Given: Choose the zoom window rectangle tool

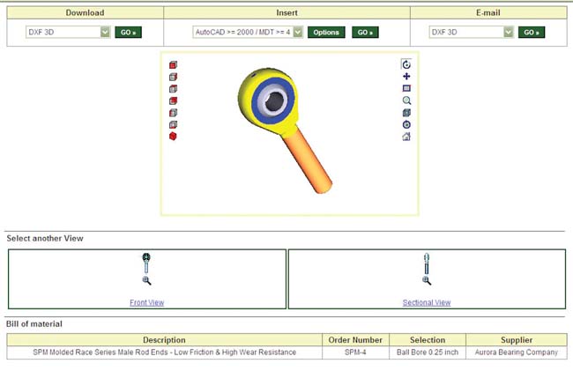Looking at the screenshot, I should coord(406,88).
